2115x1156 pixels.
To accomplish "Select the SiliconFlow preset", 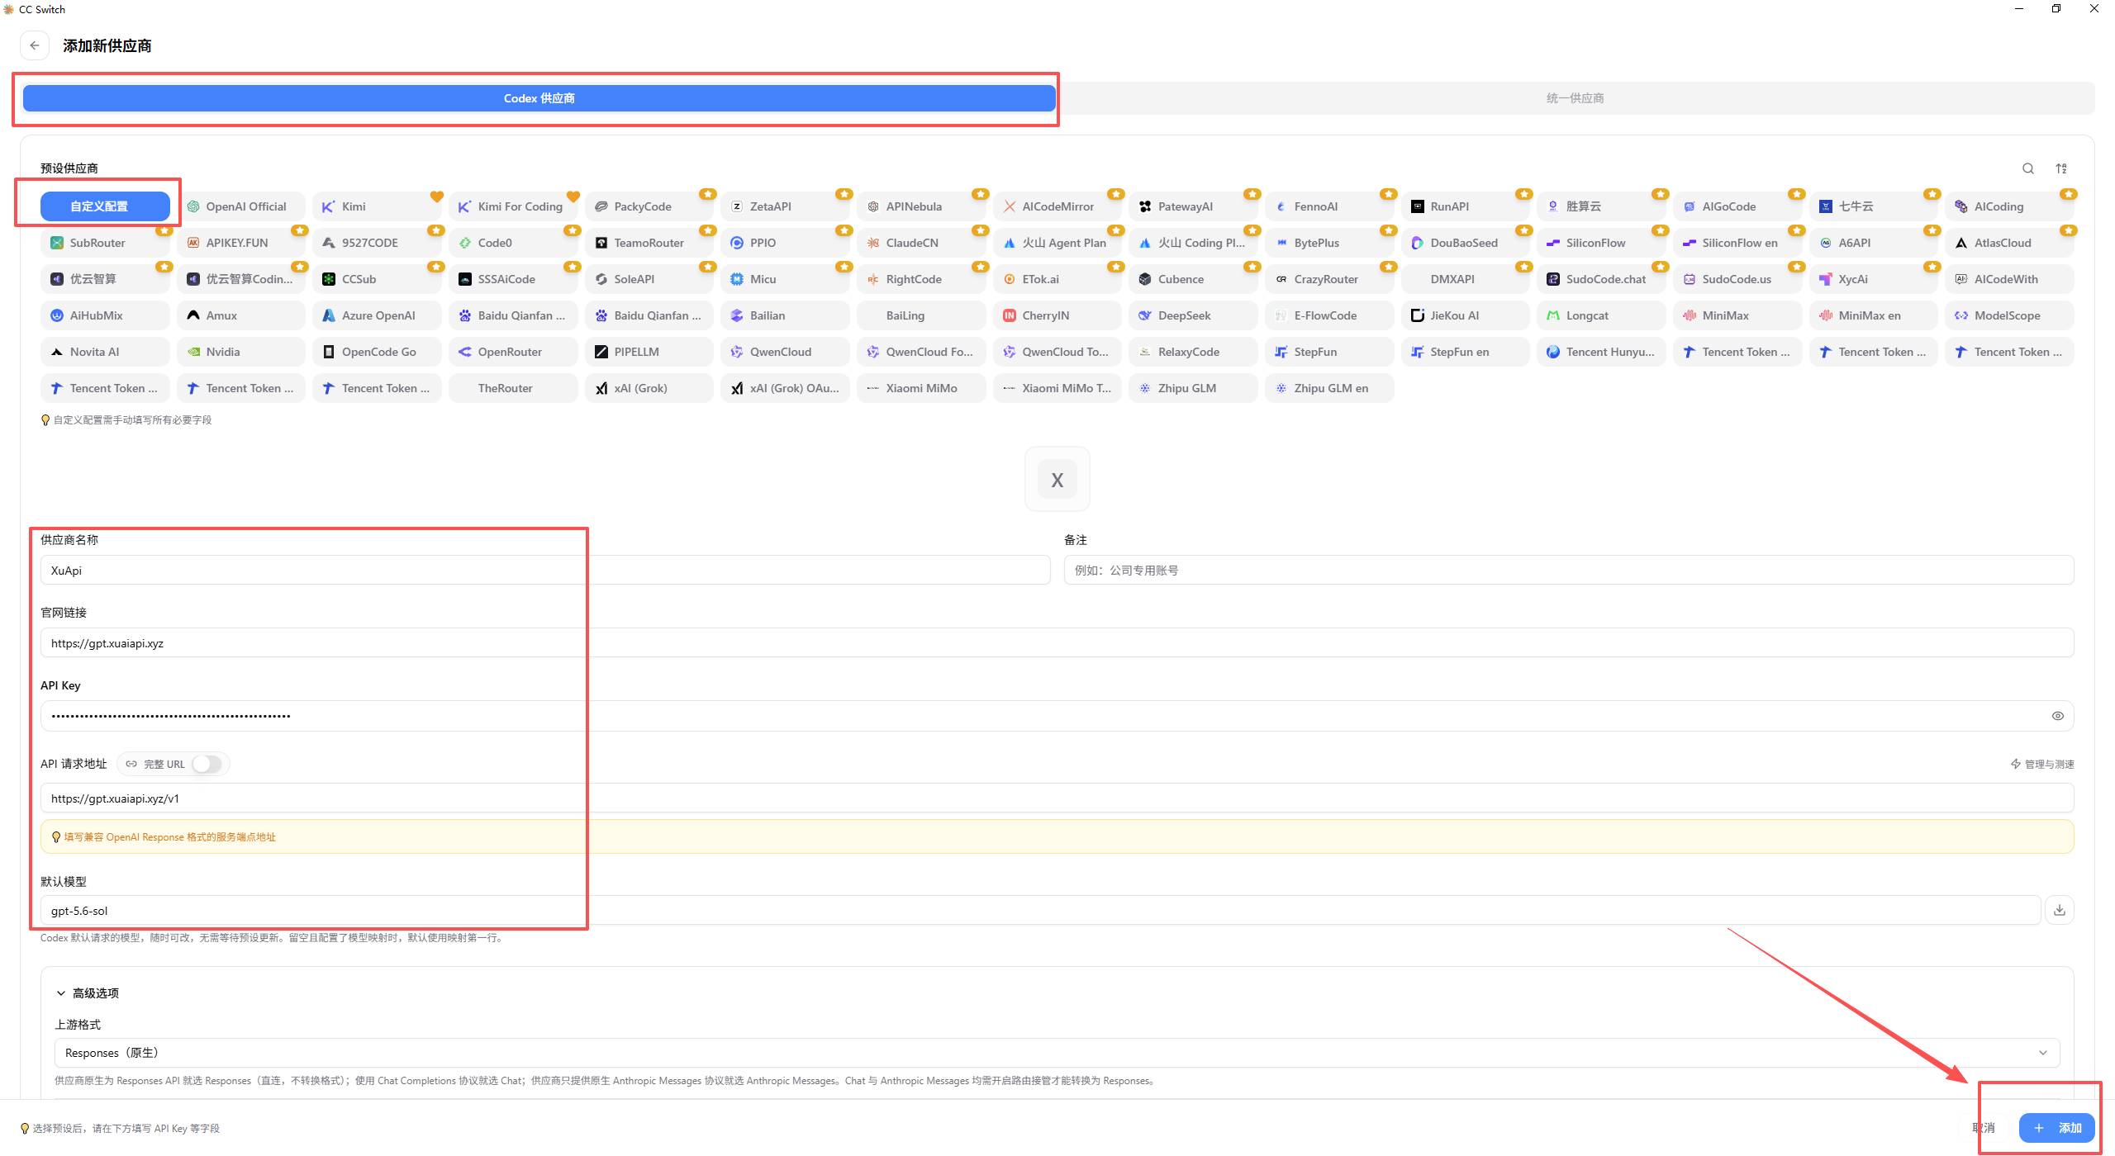I will [1601, 243].
